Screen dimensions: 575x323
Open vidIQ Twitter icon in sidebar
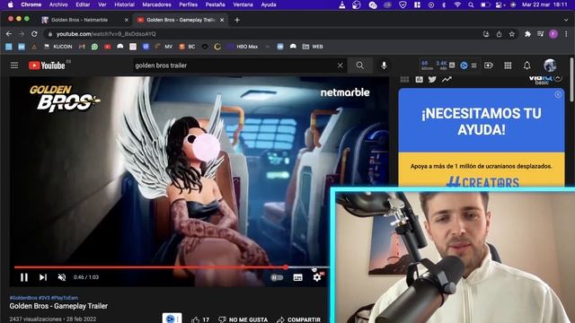coord(432,79)
